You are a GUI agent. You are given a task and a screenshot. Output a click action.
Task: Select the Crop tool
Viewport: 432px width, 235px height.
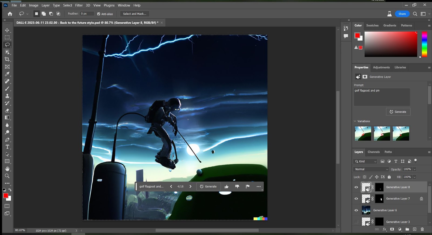pyautogui.click(x=7, y=59)
